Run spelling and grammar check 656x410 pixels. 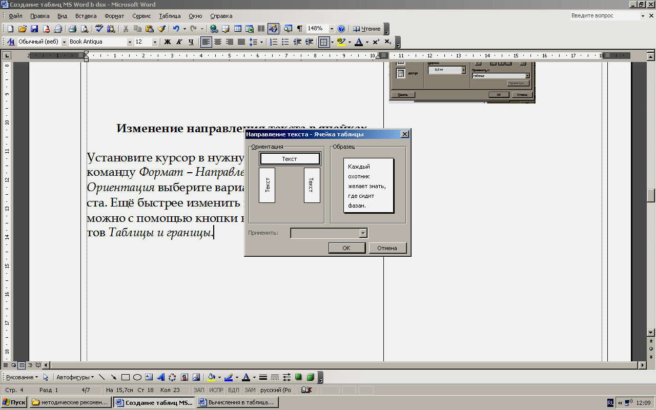point(99,29)
